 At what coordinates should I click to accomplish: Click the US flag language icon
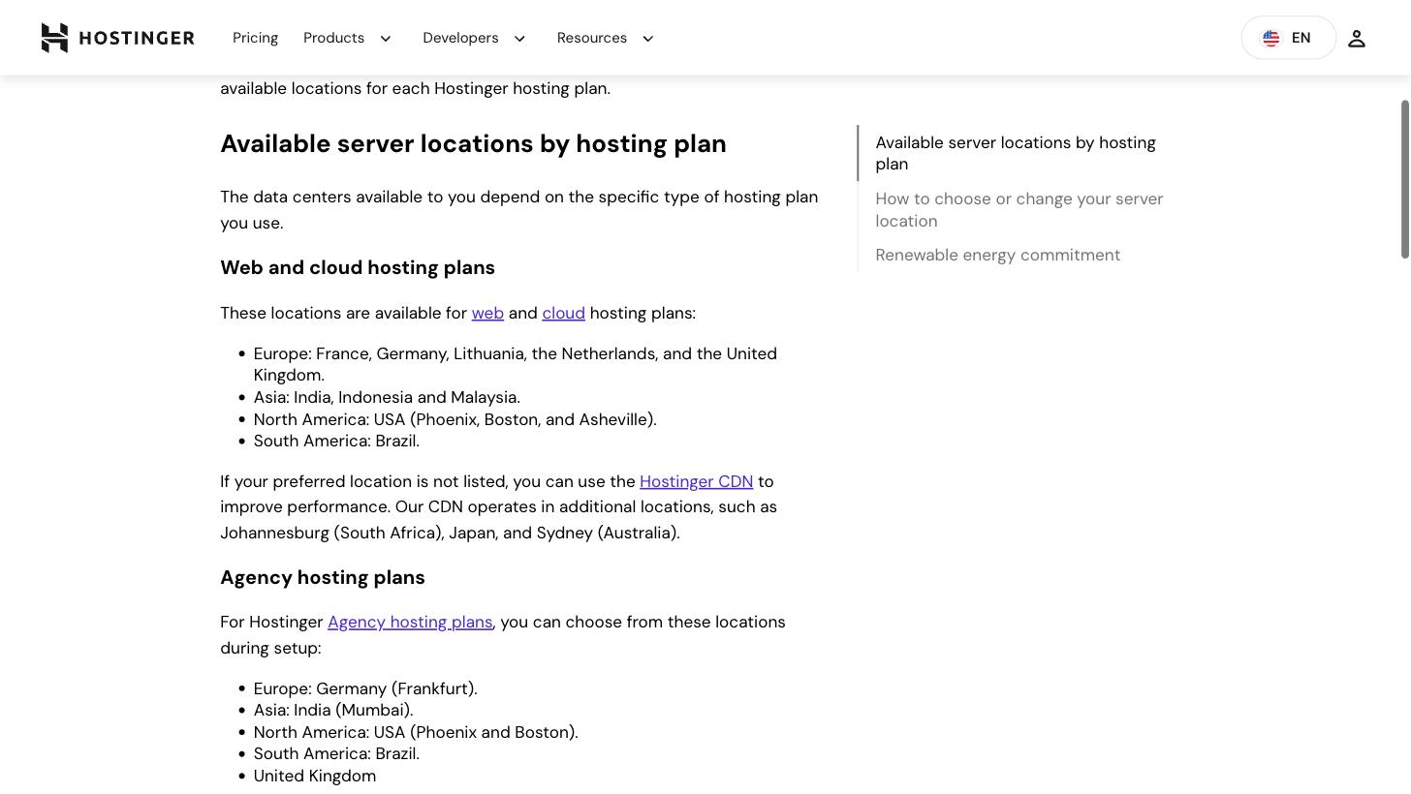point(1270,38)
